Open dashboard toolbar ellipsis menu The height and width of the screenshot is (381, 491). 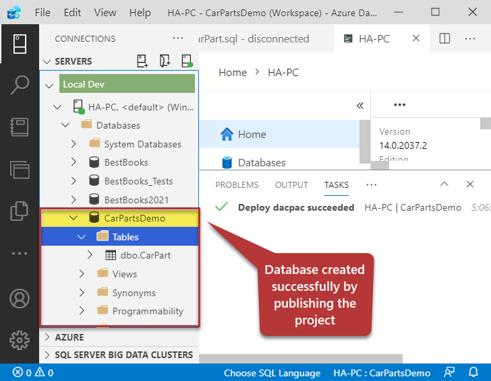[x=399, y=105]
